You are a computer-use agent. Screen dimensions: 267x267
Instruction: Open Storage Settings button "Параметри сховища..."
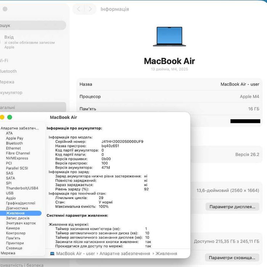232,257
